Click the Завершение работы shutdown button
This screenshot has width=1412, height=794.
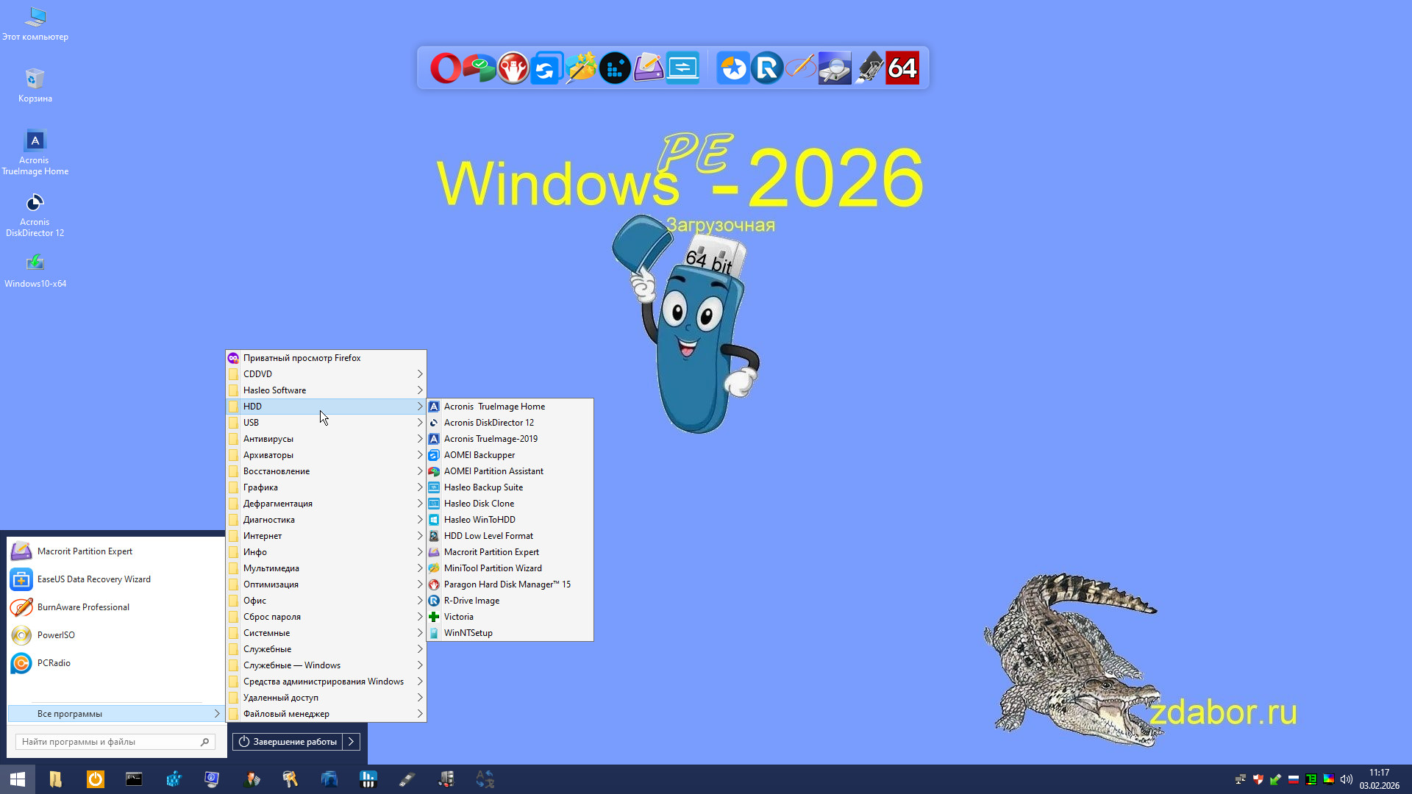click(x=288, y=742)
